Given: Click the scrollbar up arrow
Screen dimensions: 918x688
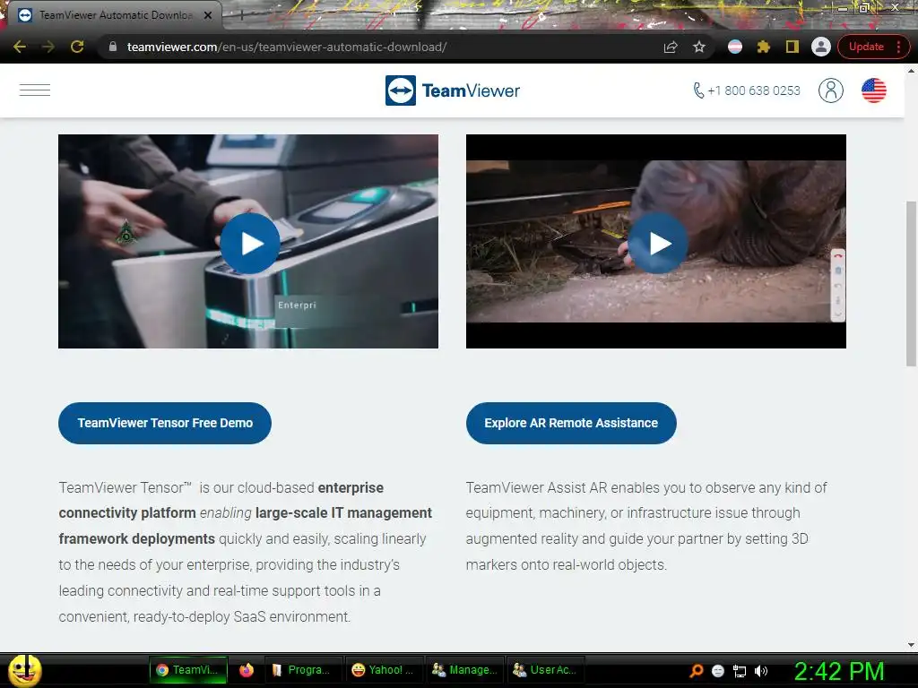Looking at the screenshot, I should 911,71.
